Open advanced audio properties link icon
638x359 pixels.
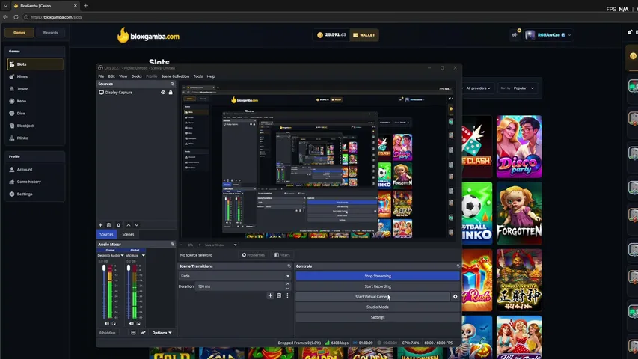(x=143, y=333)
